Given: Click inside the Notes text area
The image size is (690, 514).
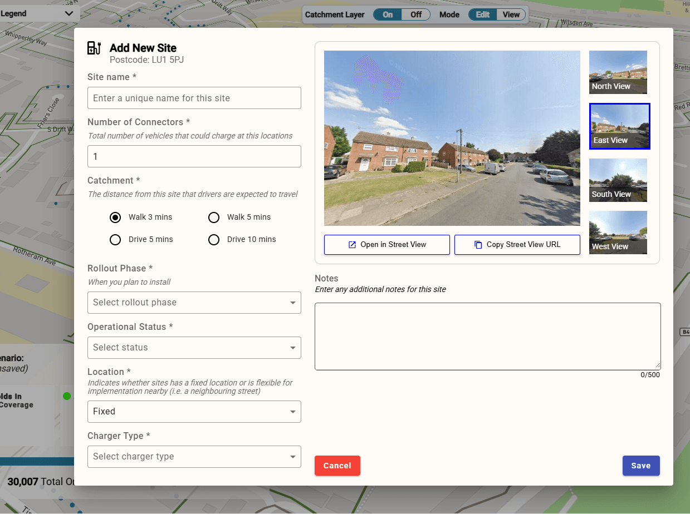Looking at the screenshot, I should point(487,336).
